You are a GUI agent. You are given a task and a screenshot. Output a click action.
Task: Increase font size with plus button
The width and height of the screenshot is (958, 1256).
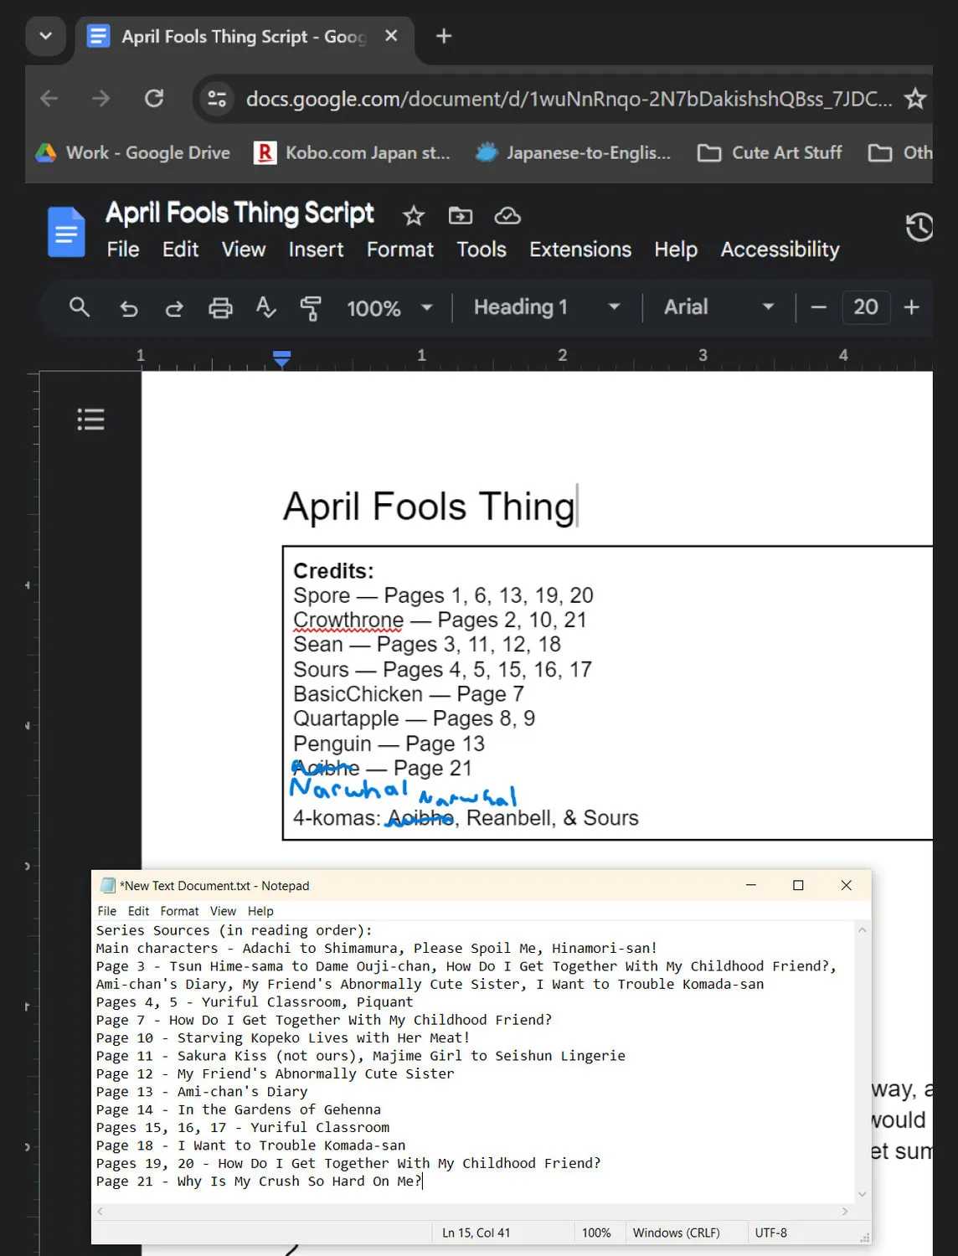pos(912,307)
